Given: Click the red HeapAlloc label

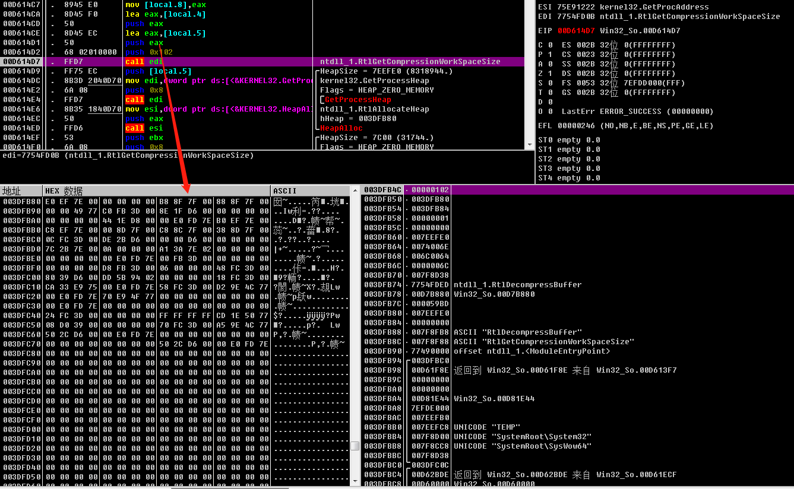Looking at the screenshot, I should coord(341,128).
